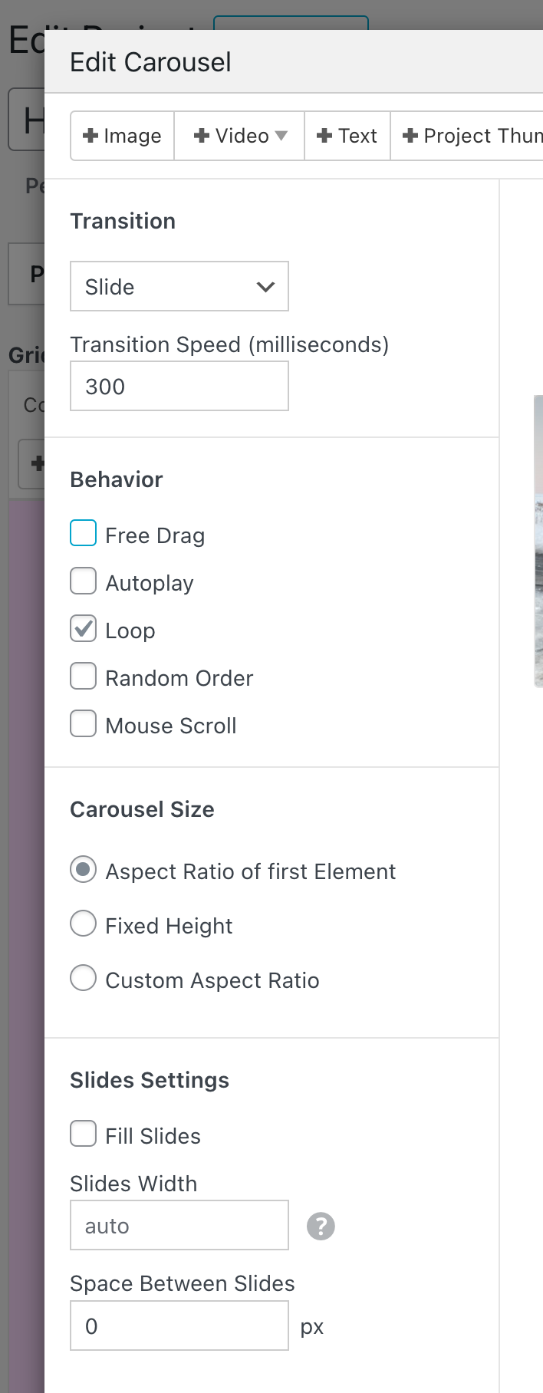The width and height of the screenshot is (543, 1393).
Task: Enable Random Order playback
Action: 83,676
